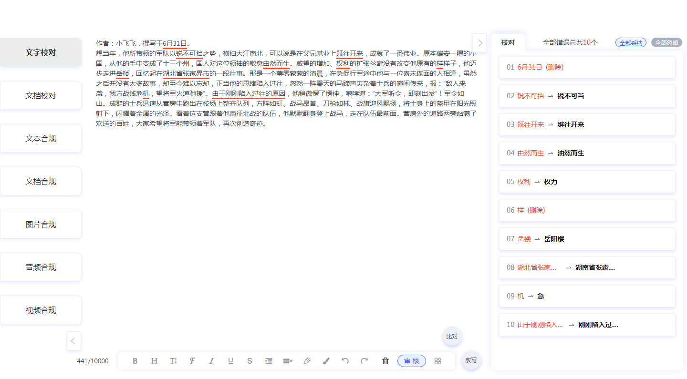The image size is (687, 379).
Task: Select correction 05 changing 权利 to 权力
Action: pyautogui.click(x=587, y=182)
